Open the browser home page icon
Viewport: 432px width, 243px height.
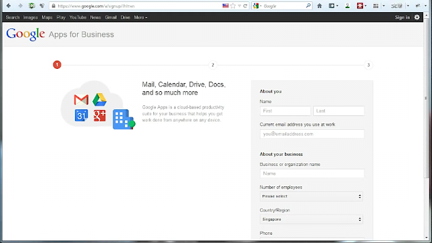coord(319,6)
